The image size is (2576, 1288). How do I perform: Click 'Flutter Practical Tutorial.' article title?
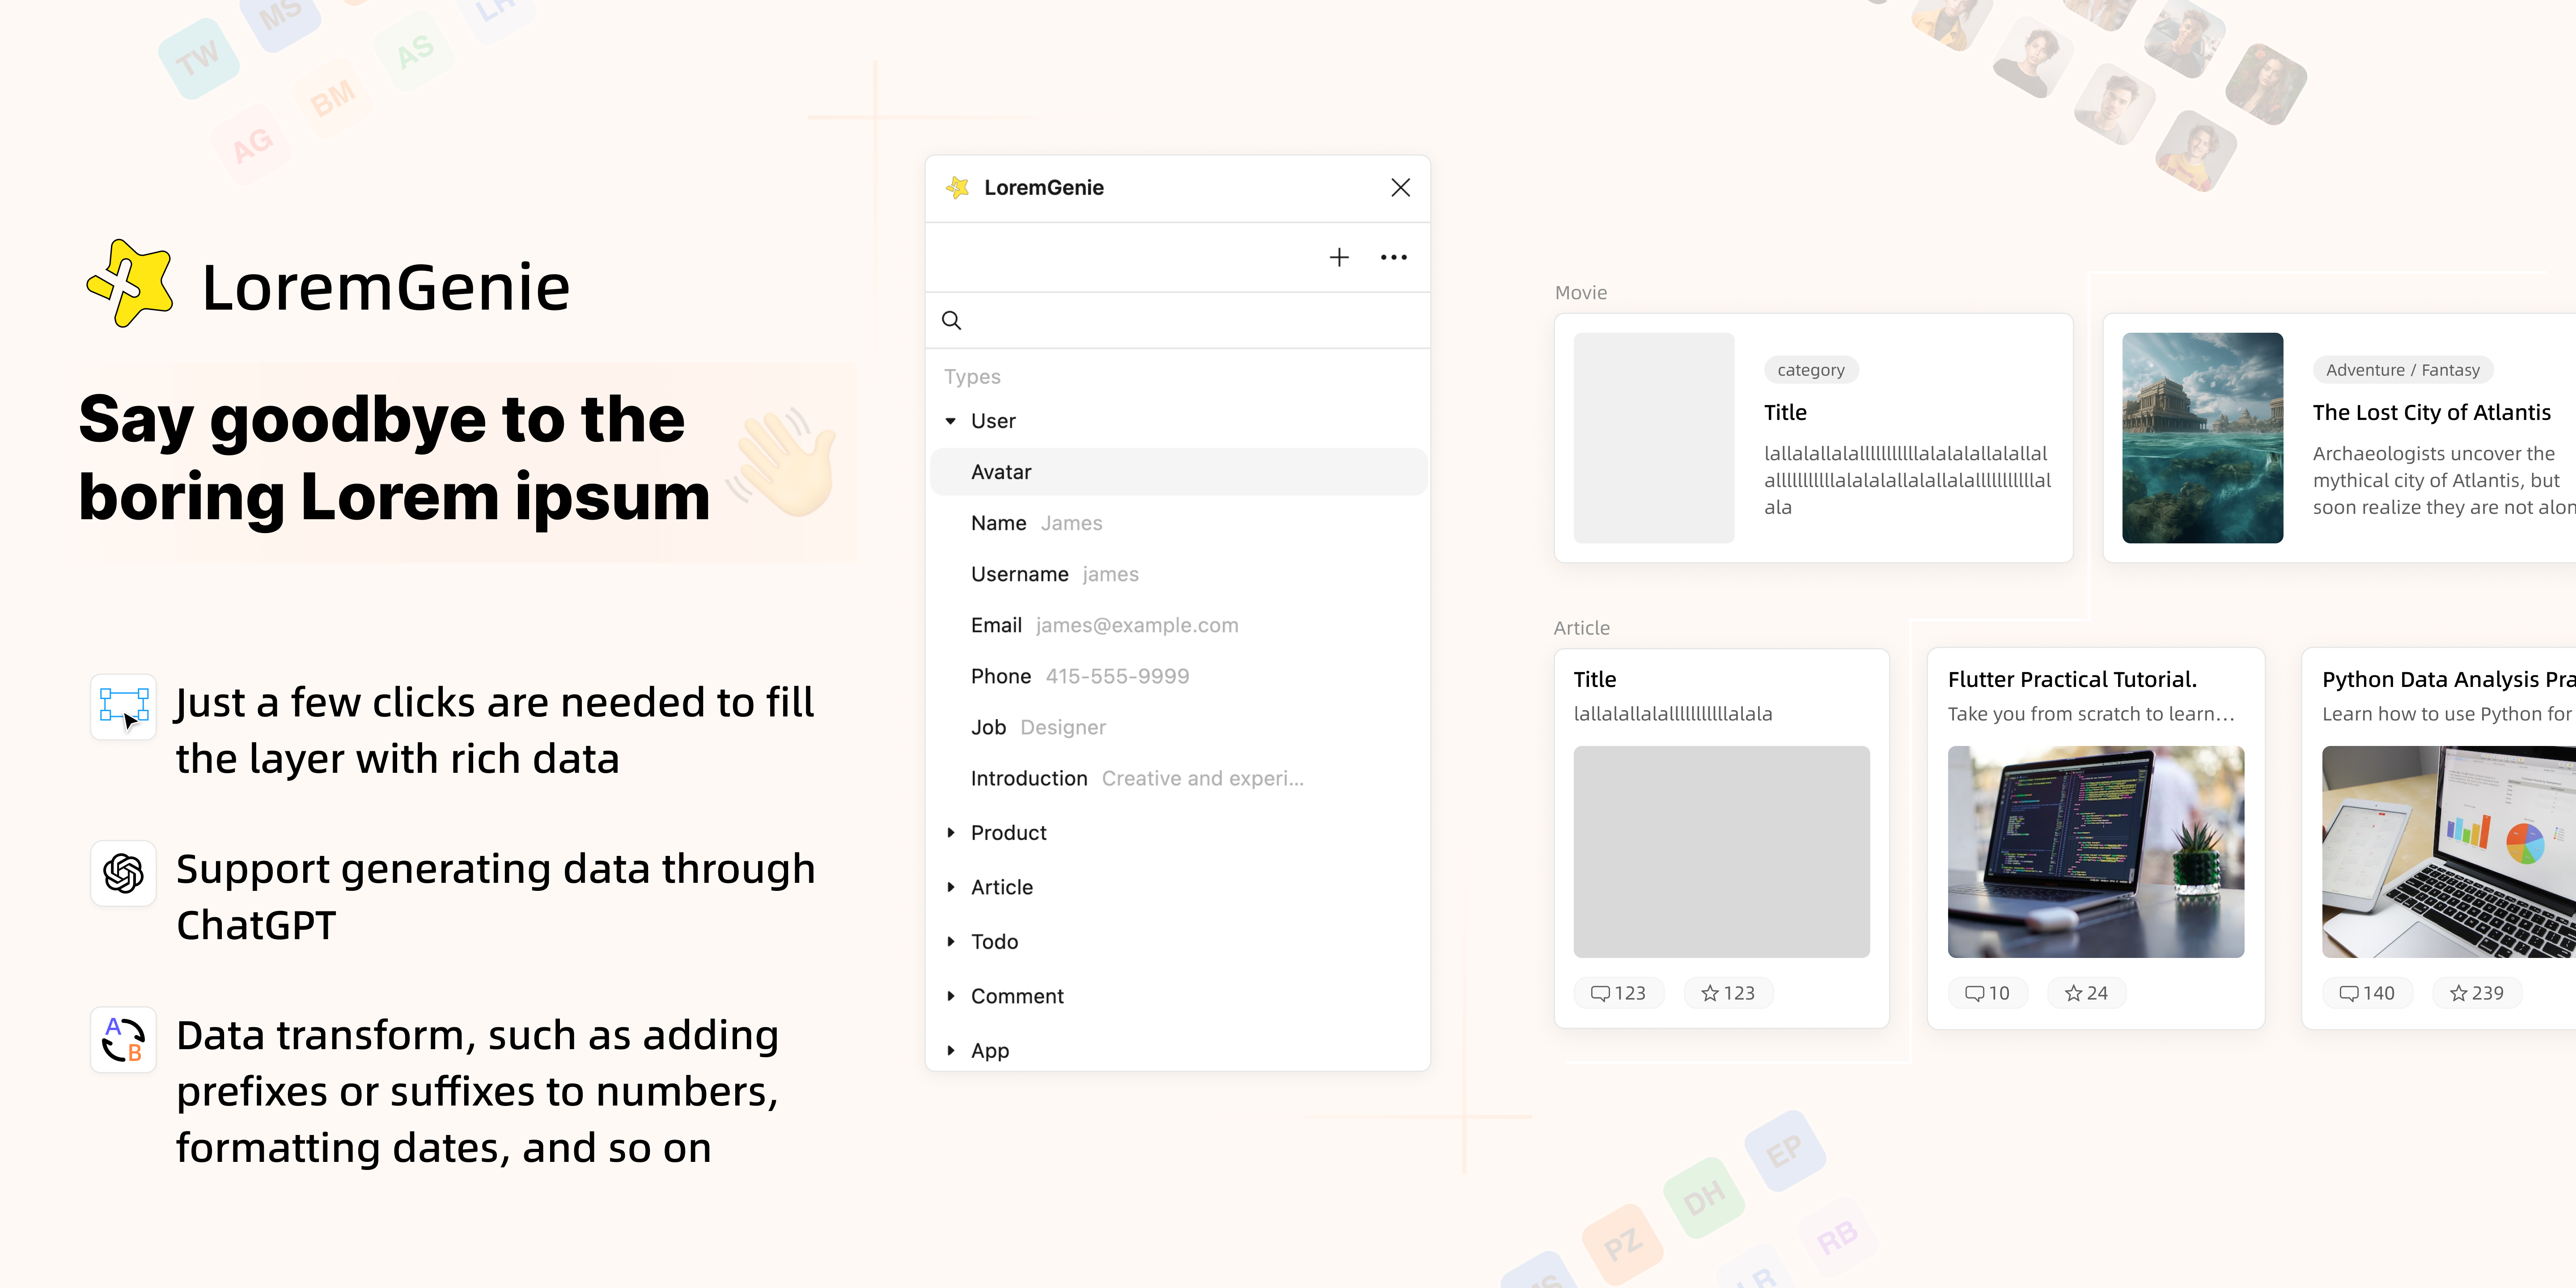point(2072,679)
